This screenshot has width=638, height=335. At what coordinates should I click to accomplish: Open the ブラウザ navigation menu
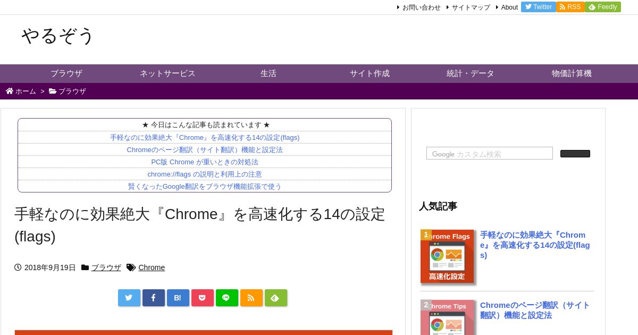[66, 73]
